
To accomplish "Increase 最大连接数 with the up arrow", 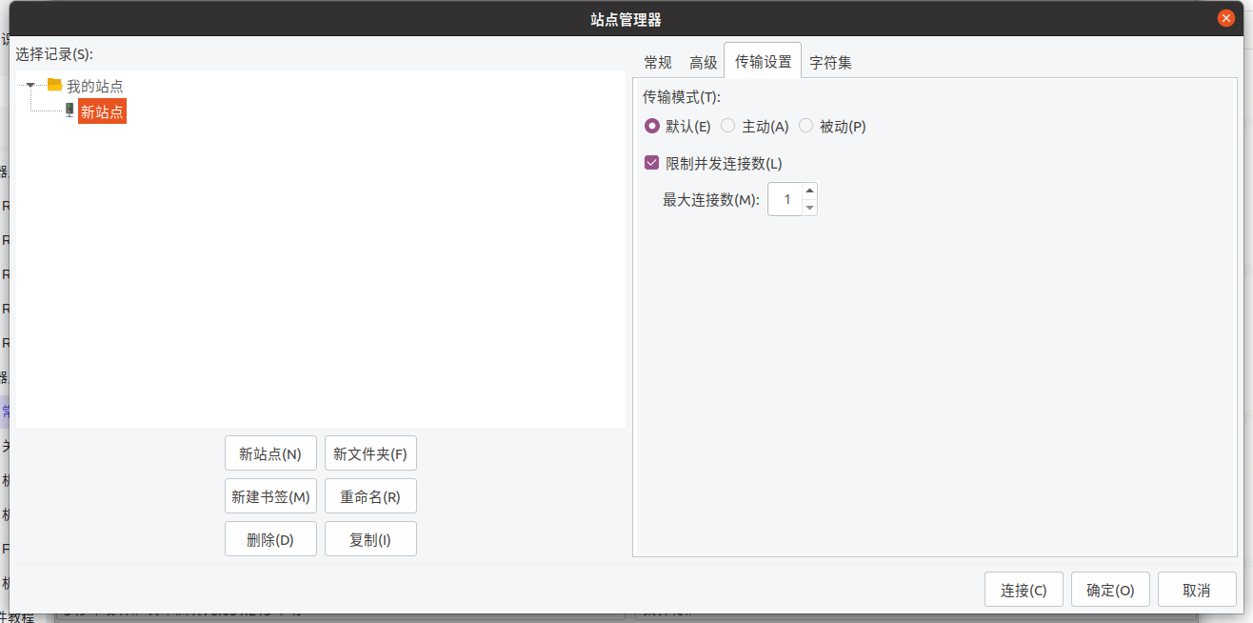I will 809,191.
